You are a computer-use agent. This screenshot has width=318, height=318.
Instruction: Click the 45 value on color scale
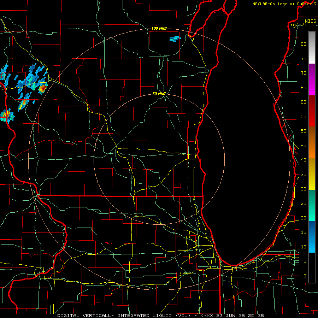tap(304, 146)
